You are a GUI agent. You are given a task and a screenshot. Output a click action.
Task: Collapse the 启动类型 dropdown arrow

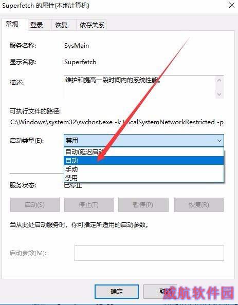tap(219, 141)
